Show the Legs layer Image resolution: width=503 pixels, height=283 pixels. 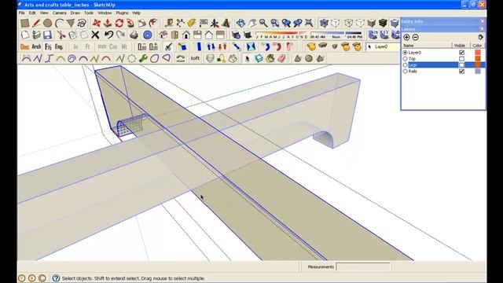(x=461, y=64)
